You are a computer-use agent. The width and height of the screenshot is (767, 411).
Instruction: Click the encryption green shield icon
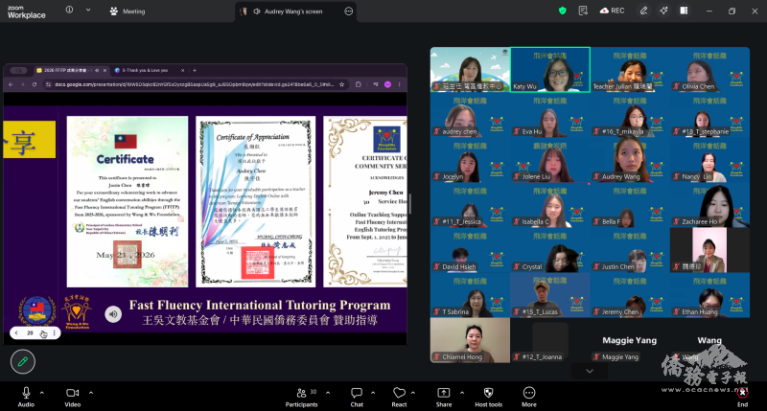point(563,11)
